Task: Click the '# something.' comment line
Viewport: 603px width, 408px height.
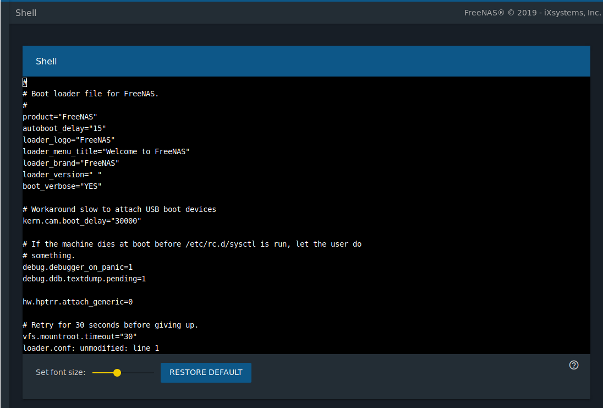Action: point(49,255)
